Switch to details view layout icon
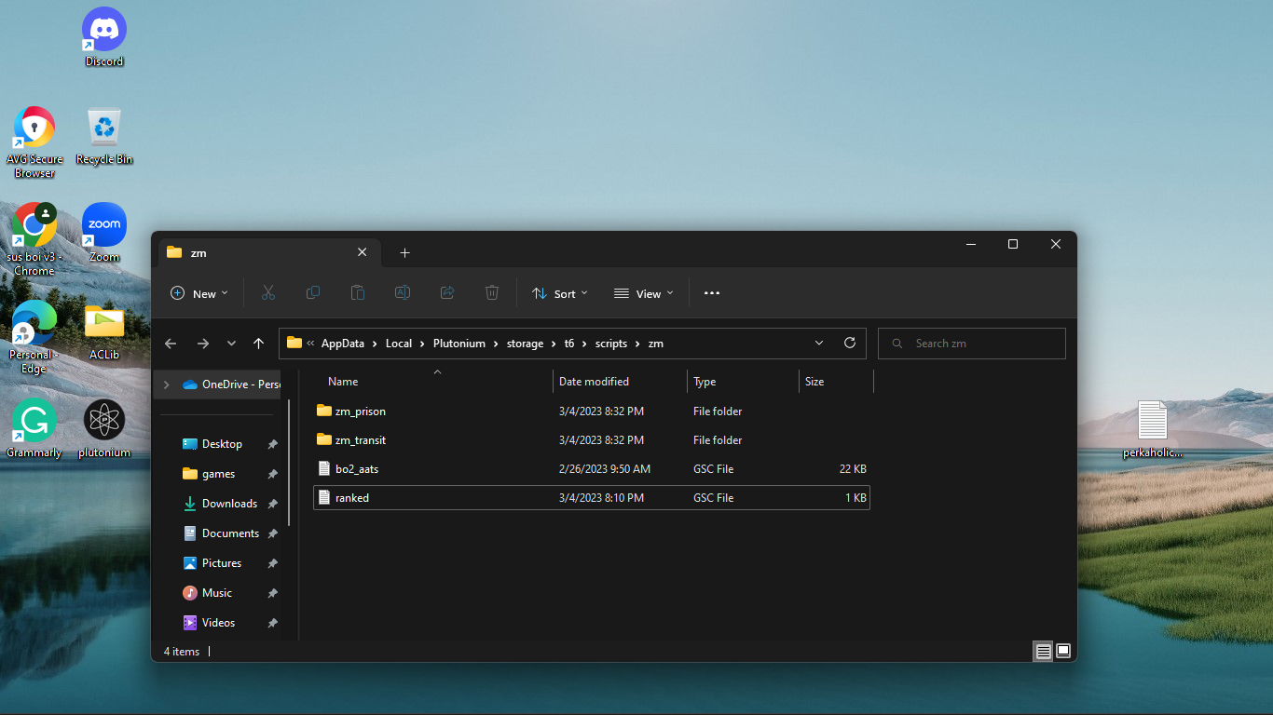 click(x=1044, y=651)
